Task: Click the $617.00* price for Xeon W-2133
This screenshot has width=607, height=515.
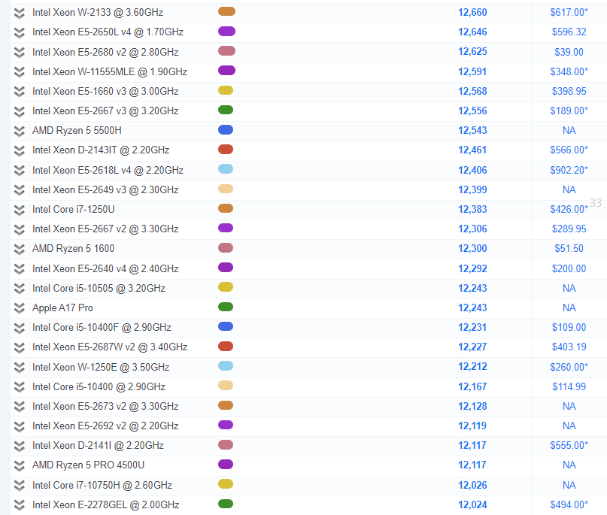Action: point(569,13)
